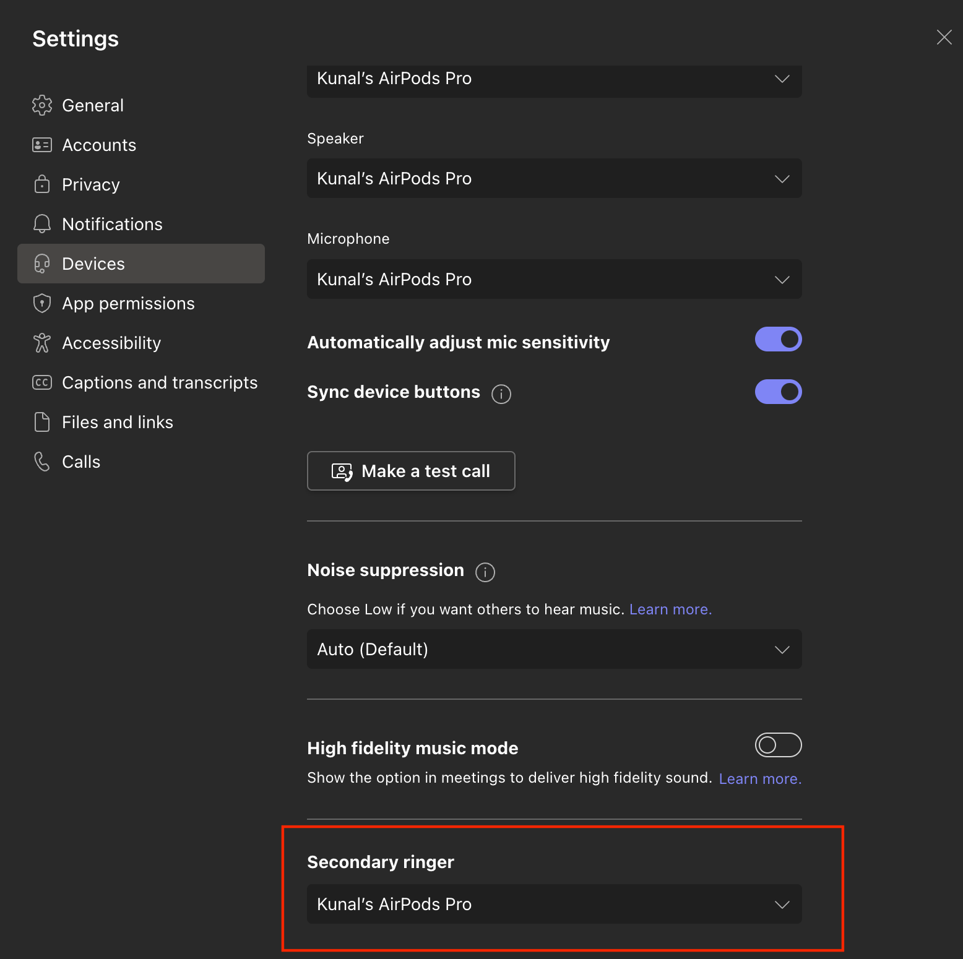
Task: Click the Accounts ID card icon
Action: pos(42,145)
